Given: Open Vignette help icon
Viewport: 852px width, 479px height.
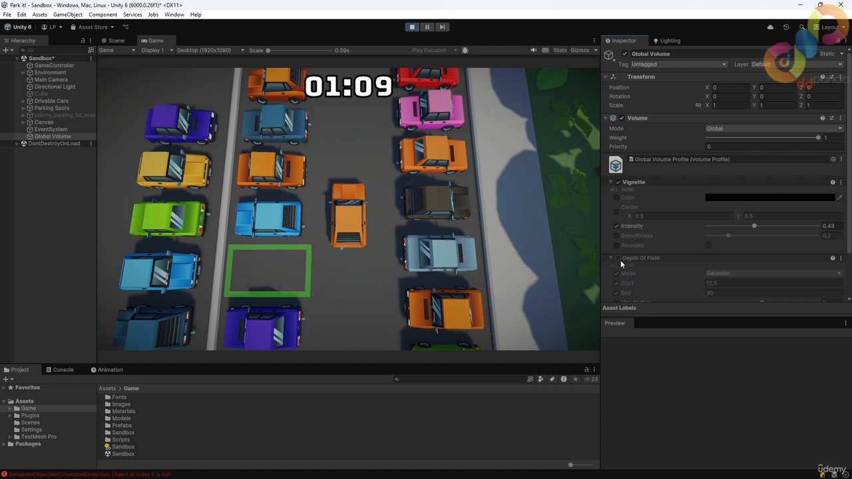Looking at the screenshot, I should point(833,182).
